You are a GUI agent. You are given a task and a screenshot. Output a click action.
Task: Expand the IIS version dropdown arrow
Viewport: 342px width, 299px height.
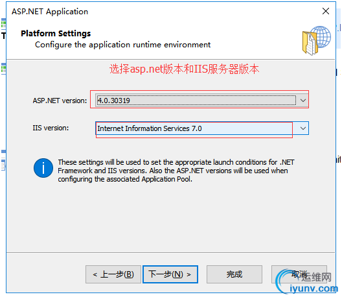click(x=302, y=128)
